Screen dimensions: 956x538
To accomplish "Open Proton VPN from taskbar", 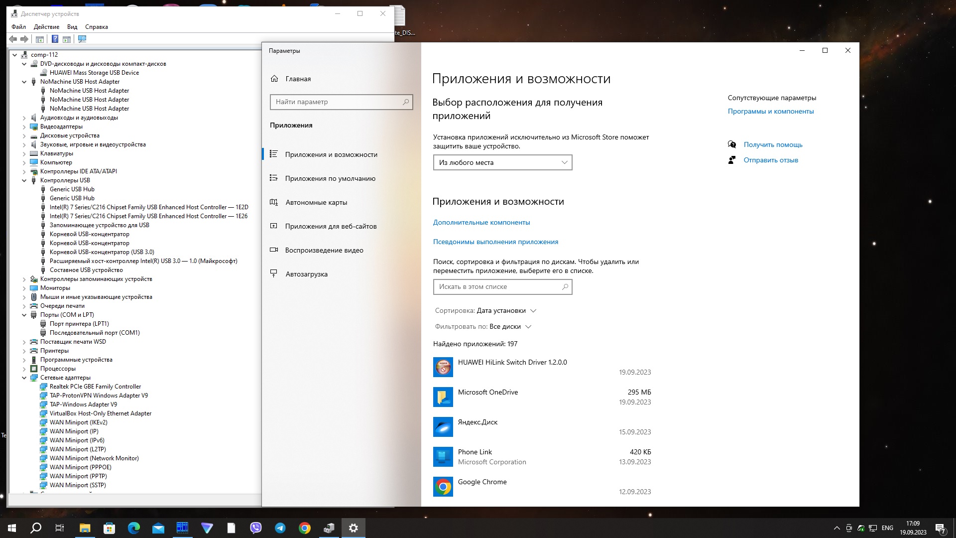I will tap(207, 528).
